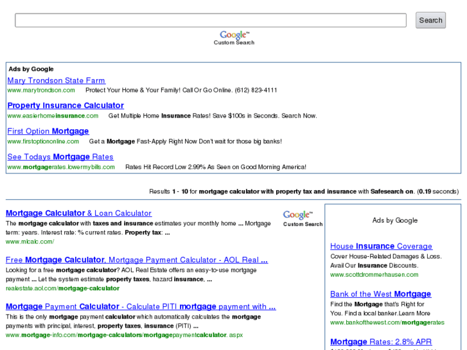
Task: Open Mortgage Rates: 2.8% APR ad
Action: (x=381, y=342)
